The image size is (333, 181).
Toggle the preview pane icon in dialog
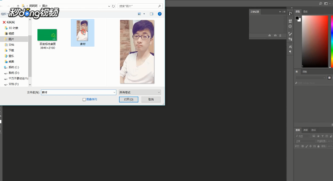tap(151, 14)
